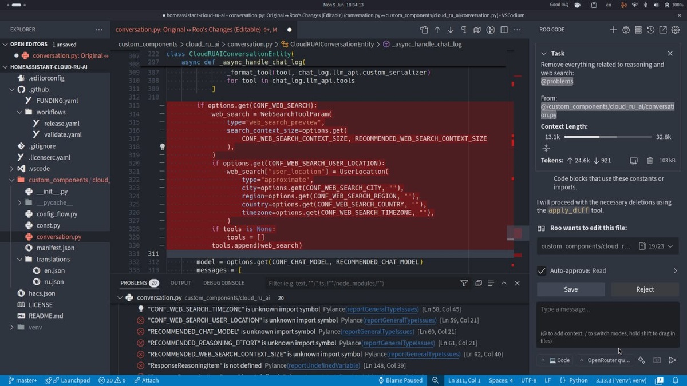Collapse conversation.py problems group
This screenshot has height=386, width=687.
click(x=120, y=298)
